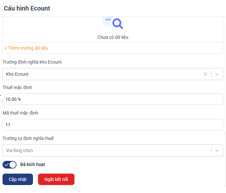Click the red Ngắt kết nối button
This screenshot has height=193, width=226.
click(56, 179)
